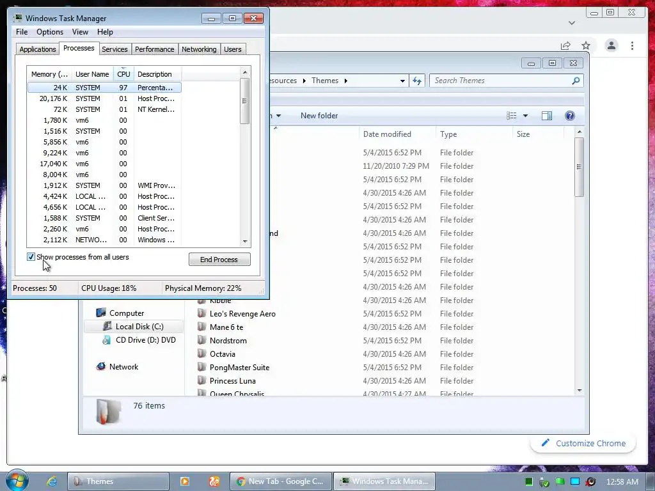
Task: Open the File menu in Task Manager
Action: pos(22,32)
